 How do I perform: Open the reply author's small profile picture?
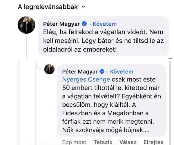pyautogui.click(x=49, y=69)
